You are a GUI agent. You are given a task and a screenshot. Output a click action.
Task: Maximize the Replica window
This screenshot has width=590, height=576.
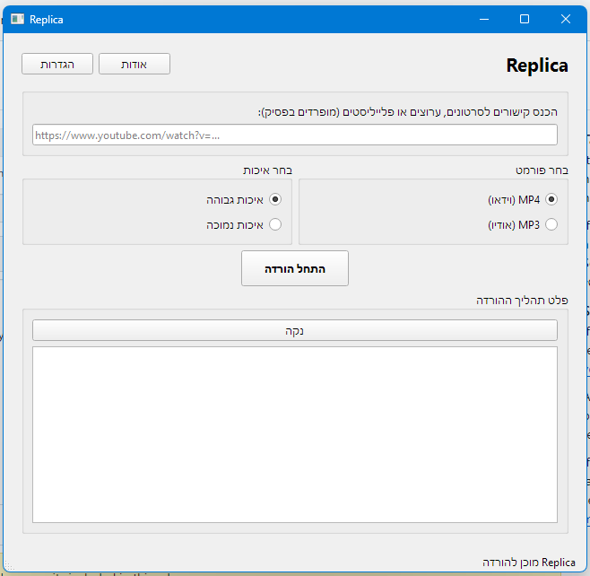pyautogui.click(x=525, y=19)
